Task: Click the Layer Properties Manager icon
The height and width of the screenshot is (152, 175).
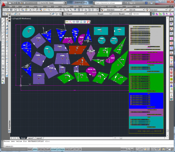Action: [4, 14]
